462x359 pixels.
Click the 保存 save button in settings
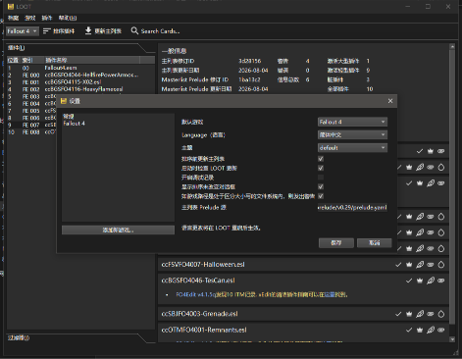[x=336, y=243]
